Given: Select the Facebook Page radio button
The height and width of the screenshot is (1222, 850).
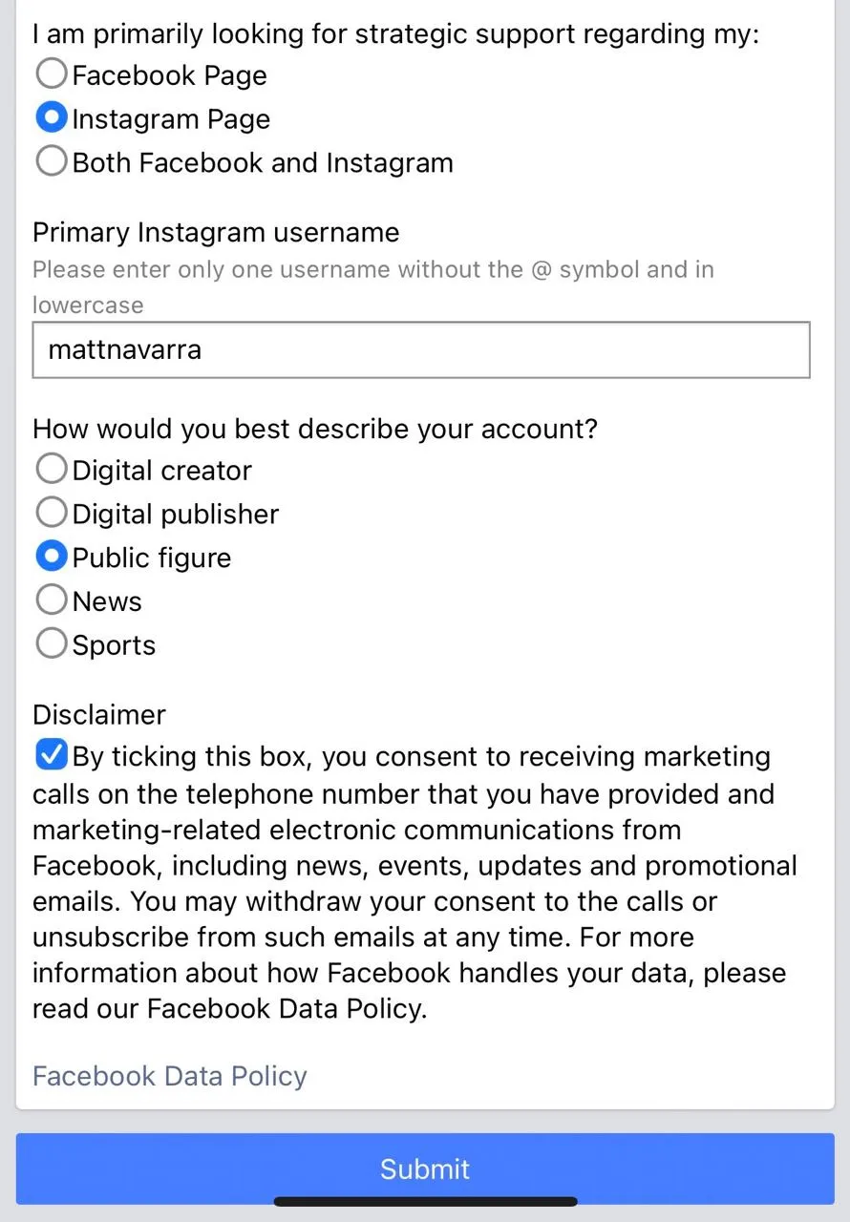Looking at the screenshot, I should click(52, 74).
